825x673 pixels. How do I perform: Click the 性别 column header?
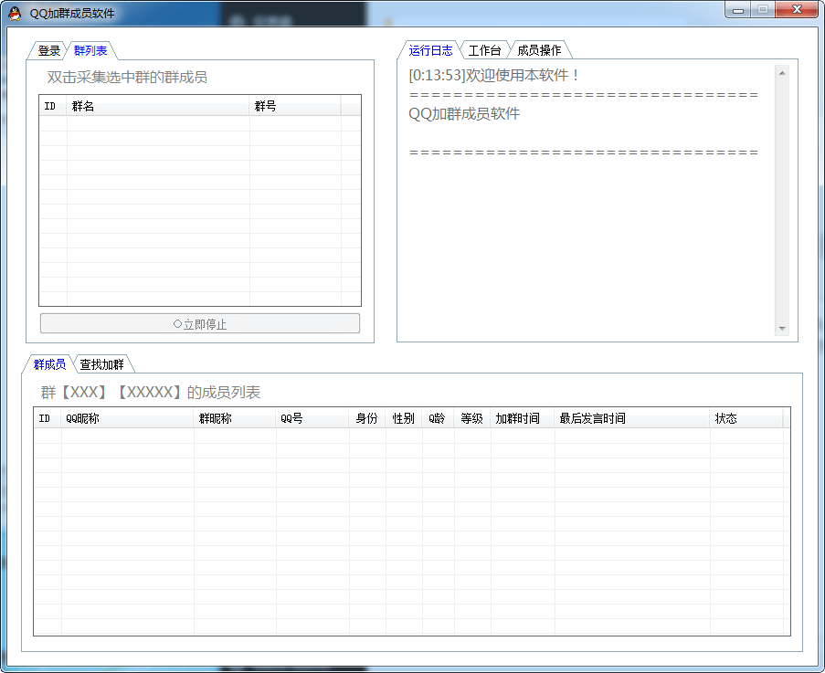point(404,418)
